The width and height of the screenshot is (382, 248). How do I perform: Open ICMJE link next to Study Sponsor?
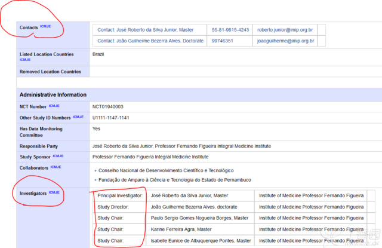tap(58, 156)
